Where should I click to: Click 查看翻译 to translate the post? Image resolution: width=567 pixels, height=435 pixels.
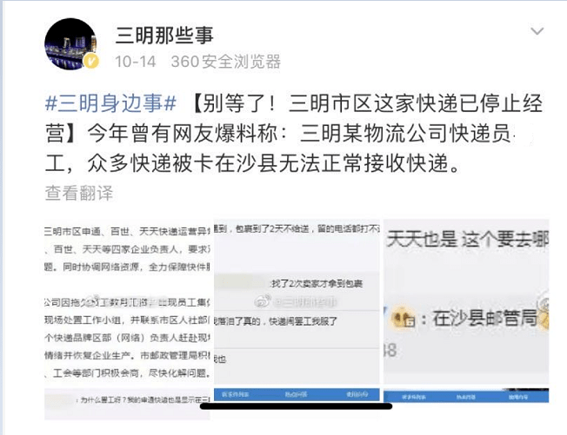(79, 193)
